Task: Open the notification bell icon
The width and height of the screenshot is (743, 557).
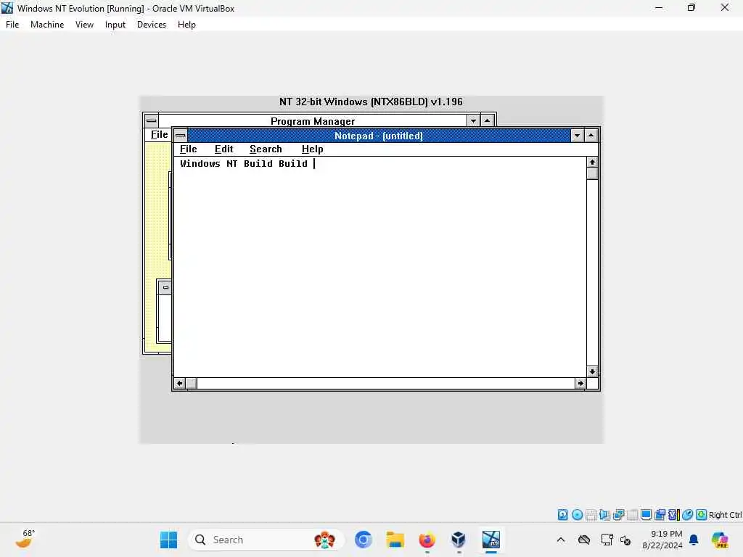Action: pos(694,540)
